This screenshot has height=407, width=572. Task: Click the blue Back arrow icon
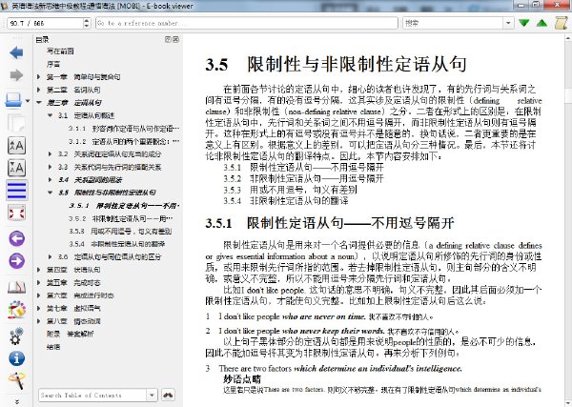16,52
